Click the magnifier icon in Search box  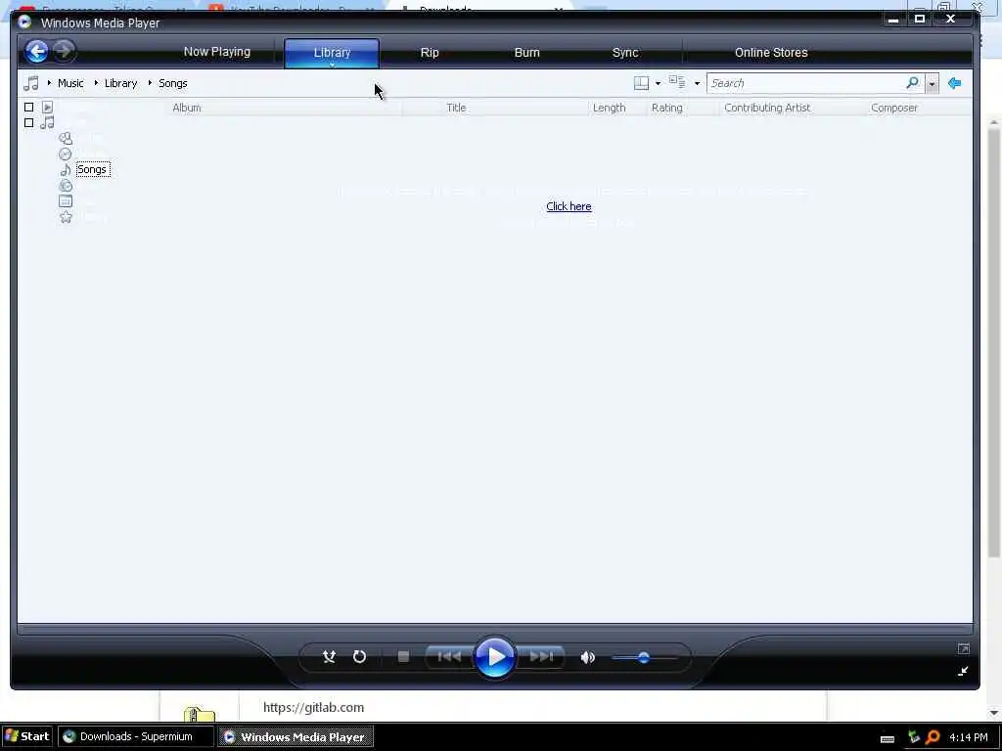coord(913,82)
